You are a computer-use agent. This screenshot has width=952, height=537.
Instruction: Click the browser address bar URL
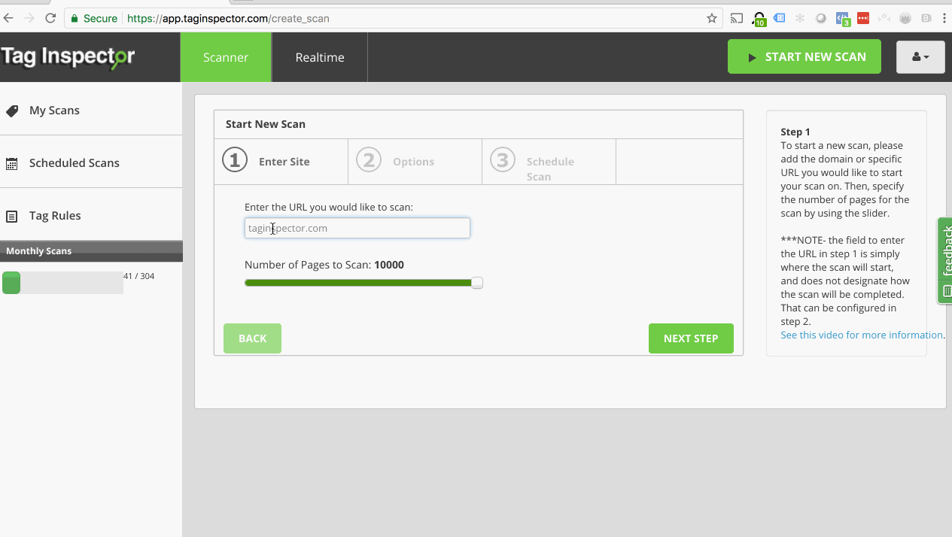tap(229, 18)
